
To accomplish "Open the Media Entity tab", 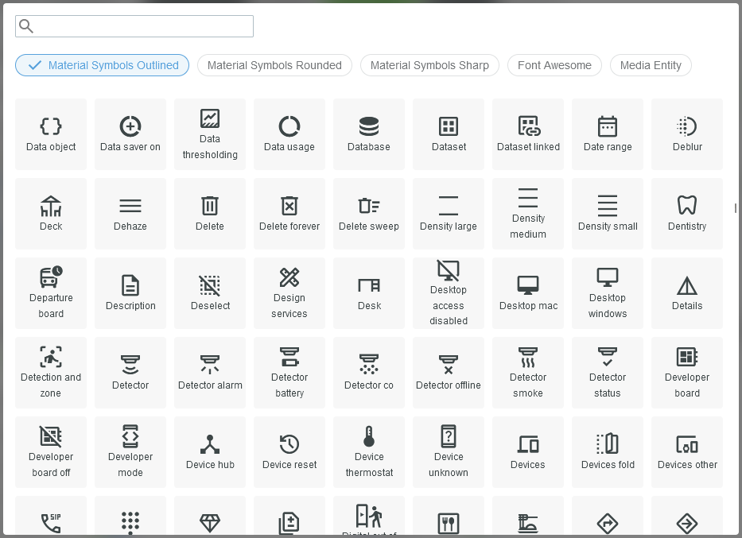I will pos(651,65).
